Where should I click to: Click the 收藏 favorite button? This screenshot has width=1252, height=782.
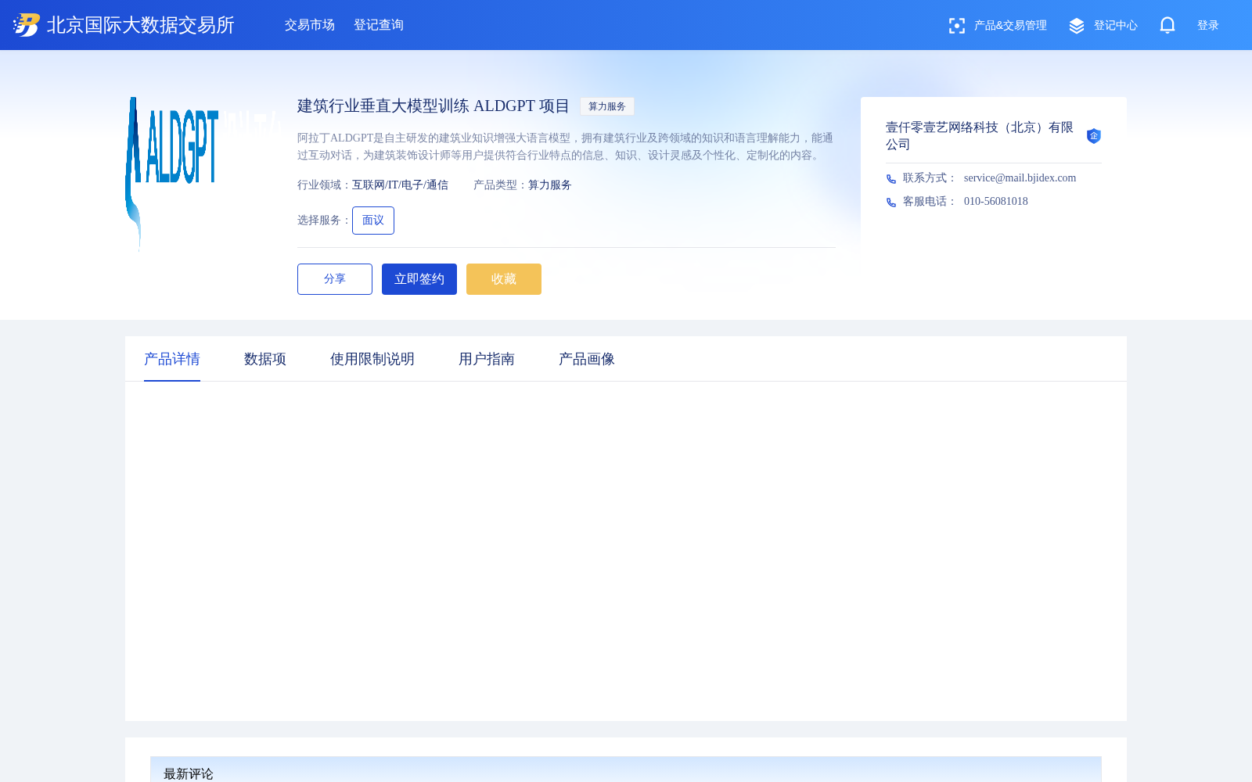tap(504, 279)
